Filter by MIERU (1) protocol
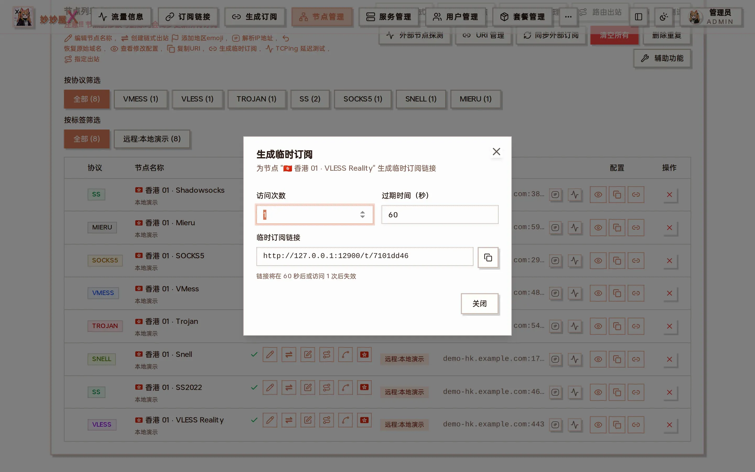755x472 pixels. (x=476, y=99)
